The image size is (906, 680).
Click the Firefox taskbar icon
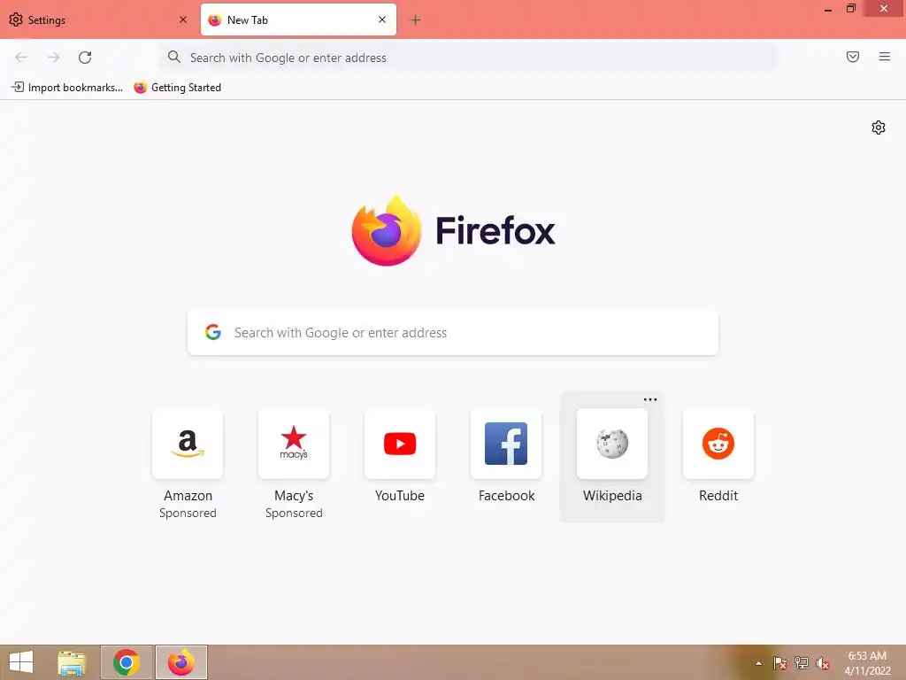180,662
